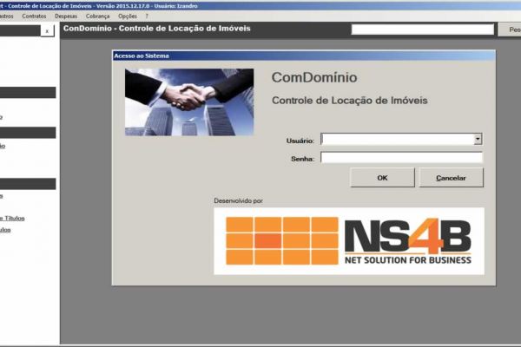This screenshot has height=347, width=521.
Task: Click the 'Desenvolvido por' label
Action: [238, 200]
